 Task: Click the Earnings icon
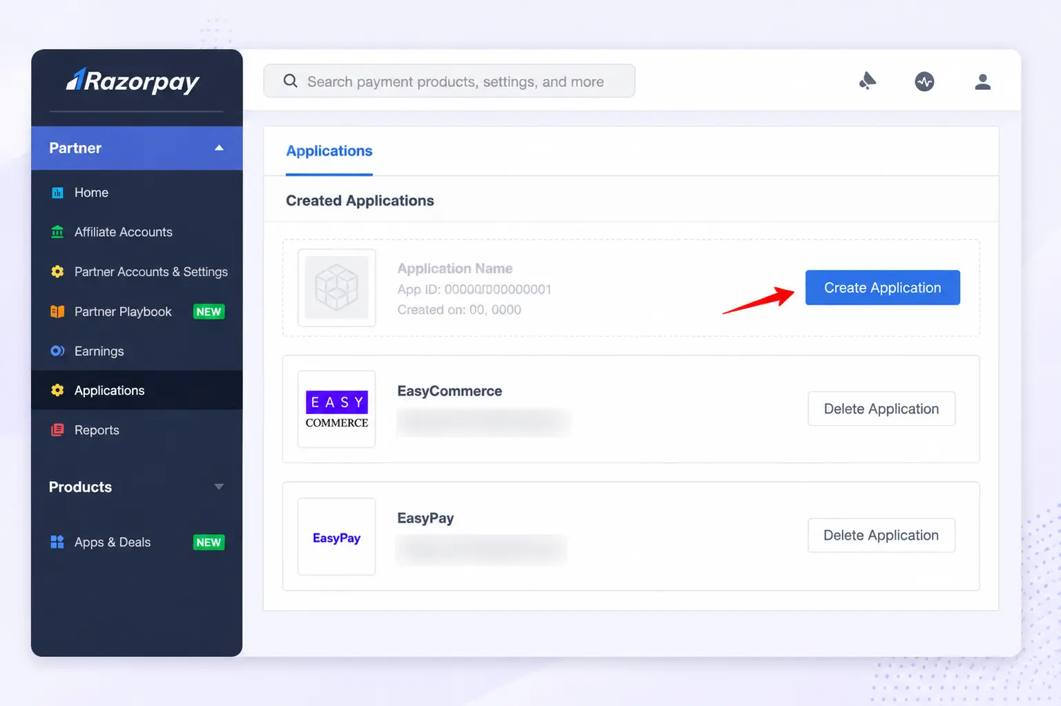tap(57, 351)
